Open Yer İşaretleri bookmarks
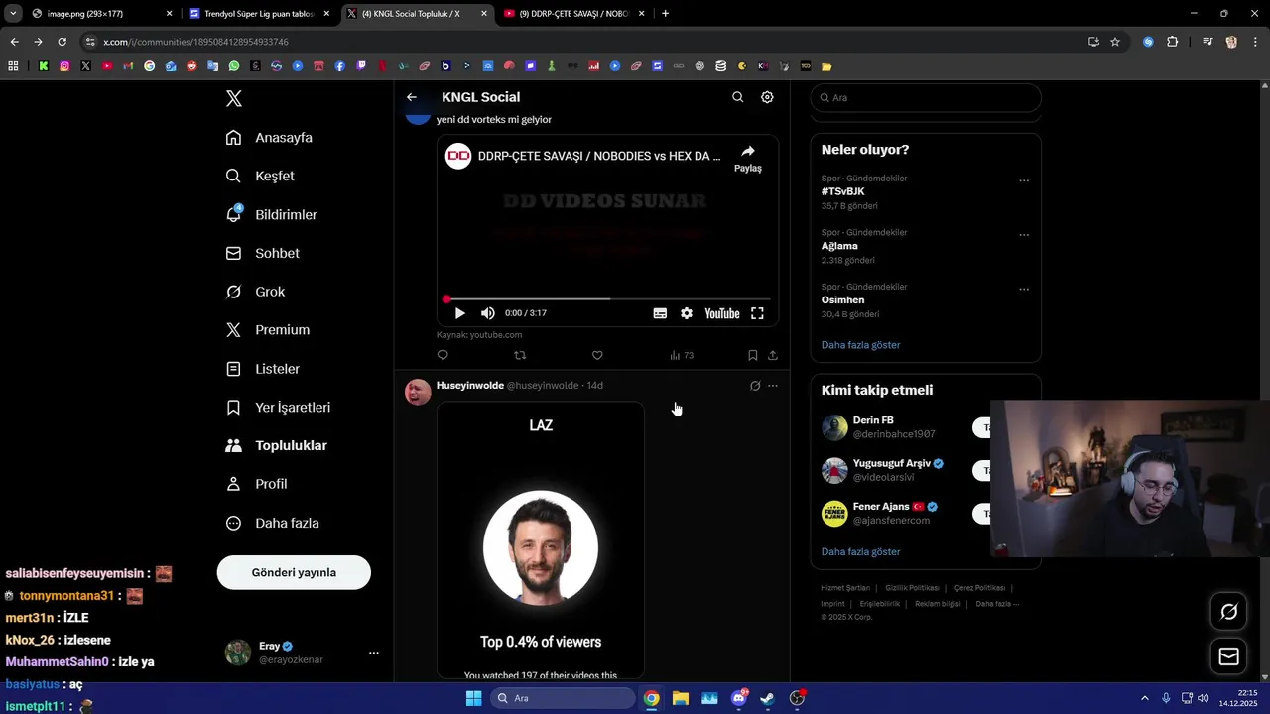This screenshot has width=1270, height=714. [278, 408]
